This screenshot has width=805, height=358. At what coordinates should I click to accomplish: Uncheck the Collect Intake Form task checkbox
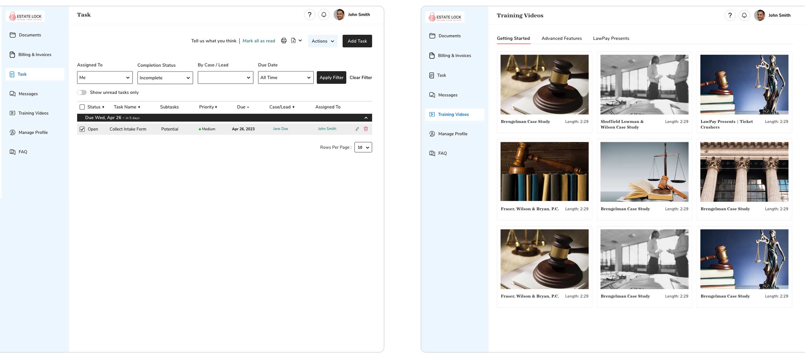tap(82, 129)
